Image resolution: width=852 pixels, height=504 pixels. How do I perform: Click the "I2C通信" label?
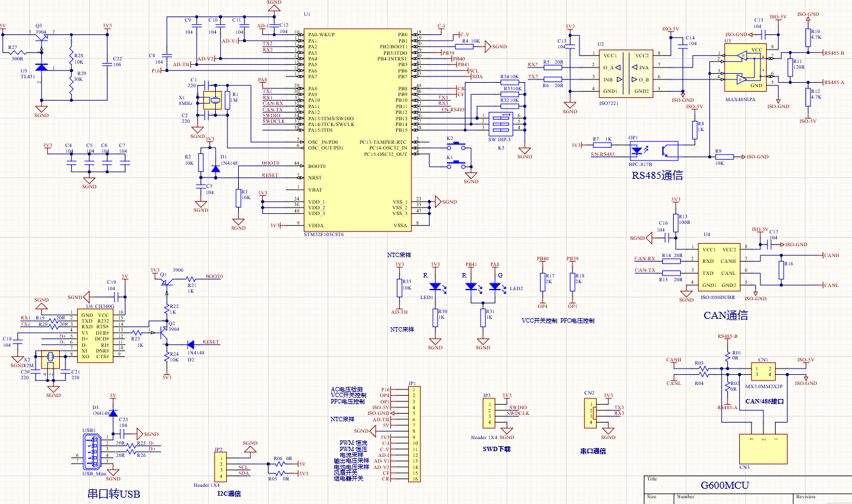point(229,493)
